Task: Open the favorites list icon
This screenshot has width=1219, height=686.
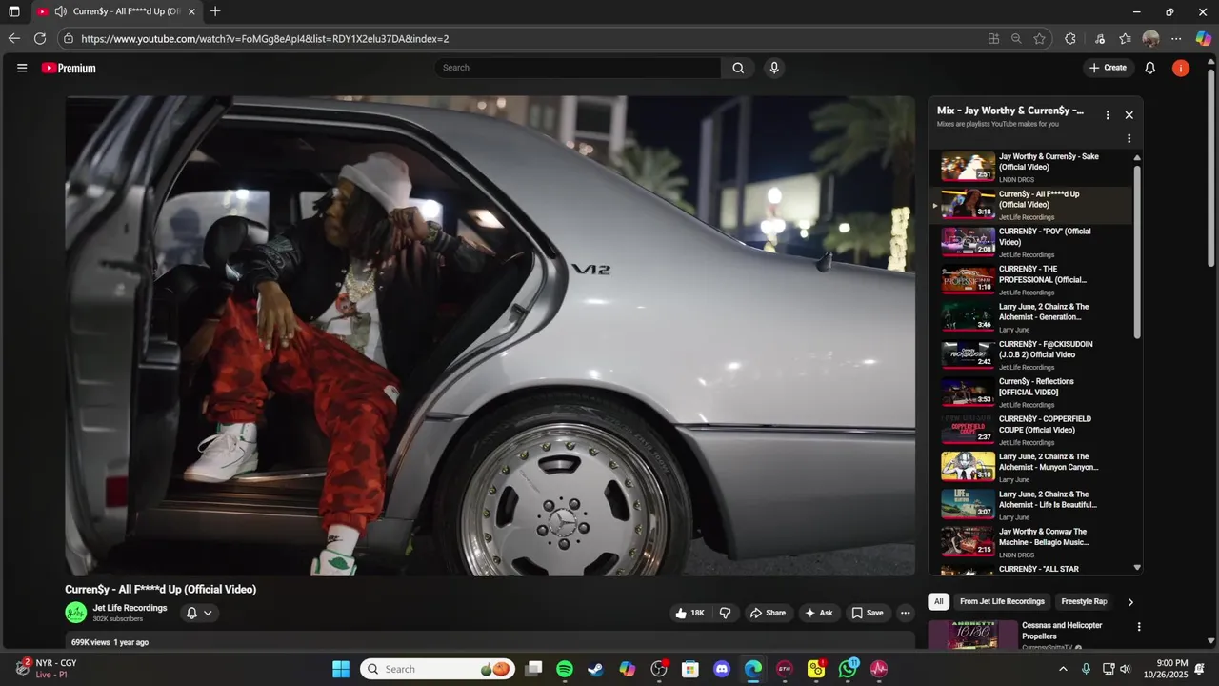Action: coord(1125,39)
